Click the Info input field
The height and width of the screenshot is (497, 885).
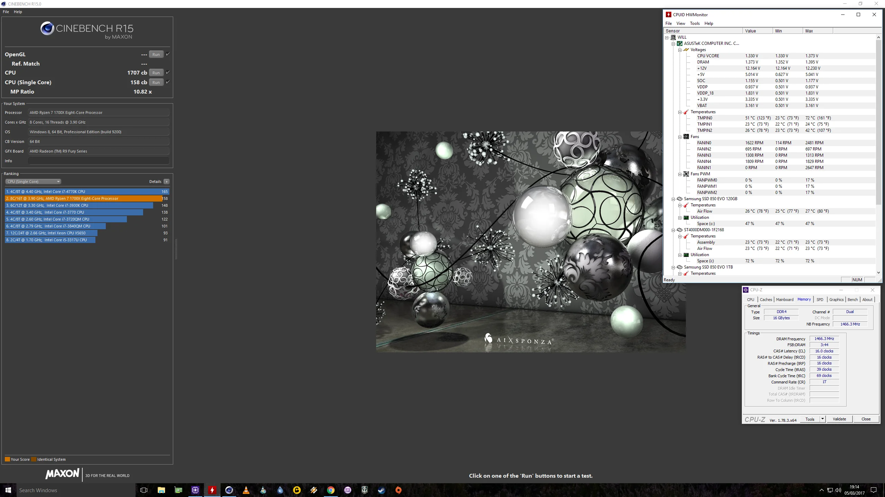[99, 161]
